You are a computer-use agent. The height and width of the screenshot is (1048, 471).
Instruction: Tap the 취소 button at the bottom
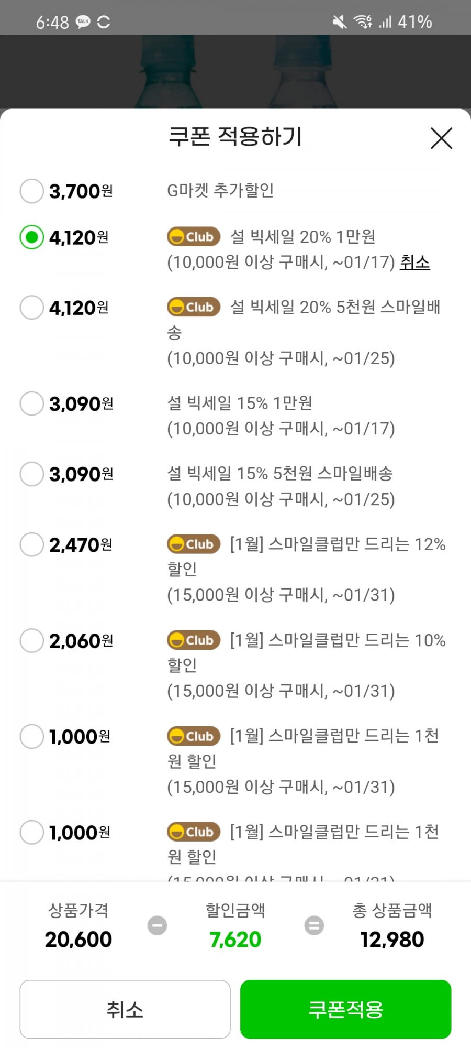[125, 1009]
